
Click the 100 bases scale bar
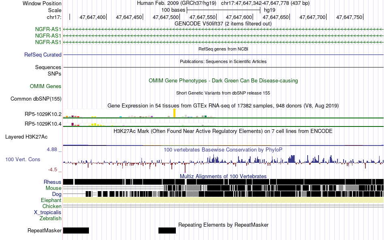click(x=224, y=10)
